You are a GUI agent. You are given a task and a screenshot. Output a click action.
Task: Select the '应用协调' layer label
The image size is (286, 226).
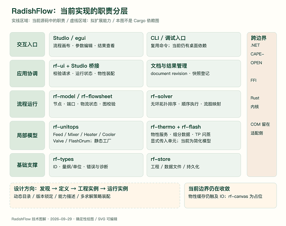click(27, 73)
